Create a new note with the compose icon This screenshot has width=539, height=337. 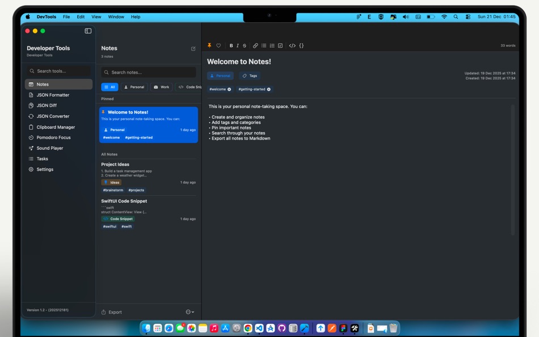tap(192, 49)
